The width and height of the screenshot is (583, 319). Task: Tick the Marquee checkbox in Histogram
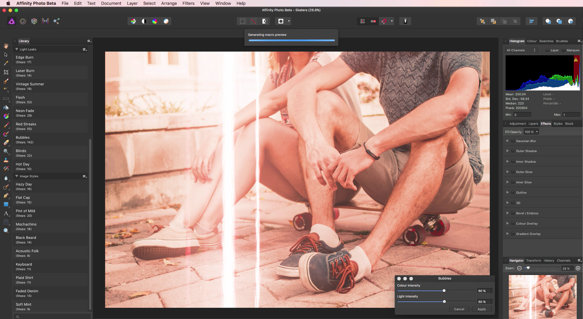563,50
